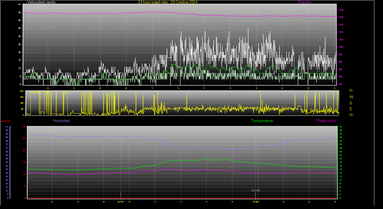Click the blue "Humedad" legend label

(x=61, y=121)
